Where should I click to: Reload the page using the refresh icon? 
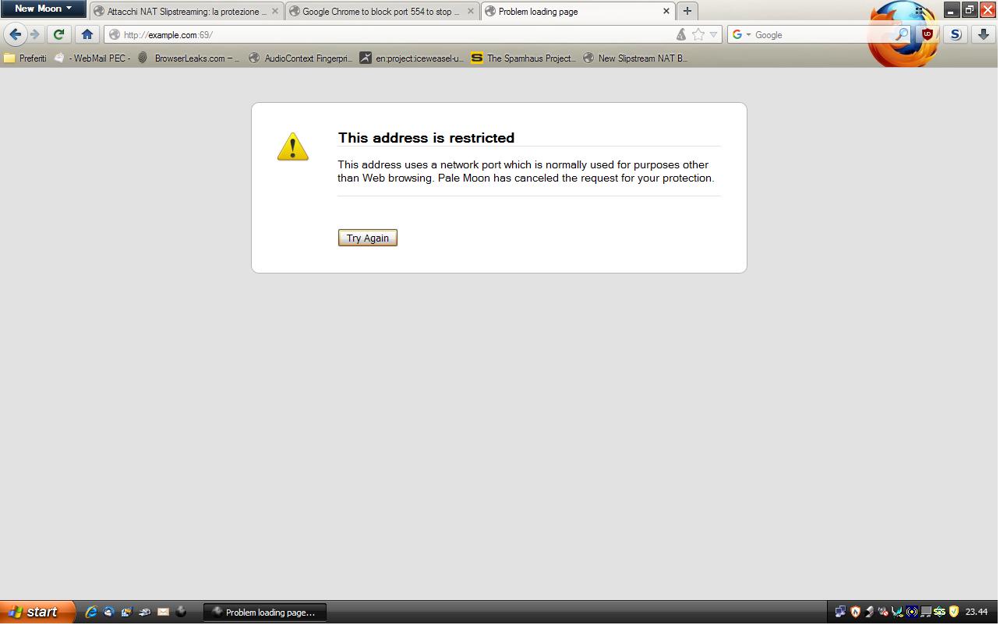click(58, 34)
